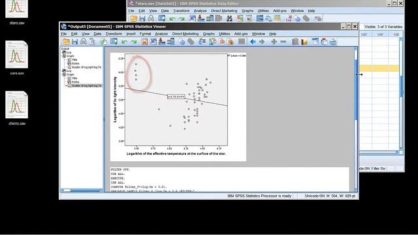The image size is (418, 235).
Task: Click vertical scrollbar of Viewer output pane
Action: coord(355,119)
